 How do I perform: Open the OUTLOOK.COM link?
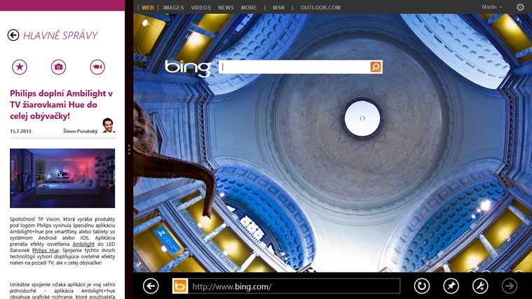pos(320,8)
